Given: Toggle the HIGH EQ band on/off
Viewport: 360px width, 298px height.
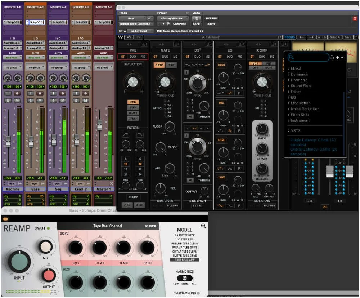Looking at the screenshot, I should [221, 65].
